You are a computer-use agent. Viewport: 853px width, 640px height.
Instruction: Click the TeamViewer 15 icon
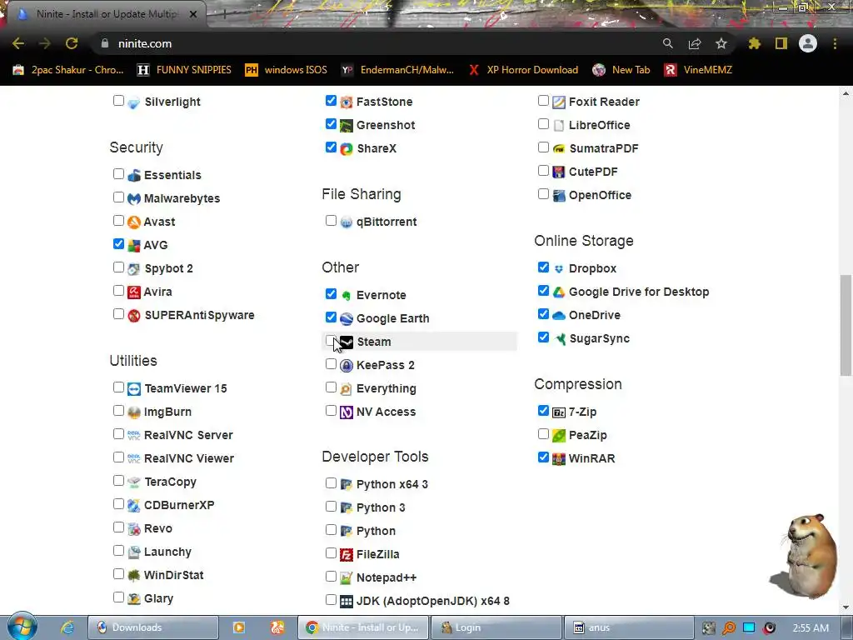[134, 388]
